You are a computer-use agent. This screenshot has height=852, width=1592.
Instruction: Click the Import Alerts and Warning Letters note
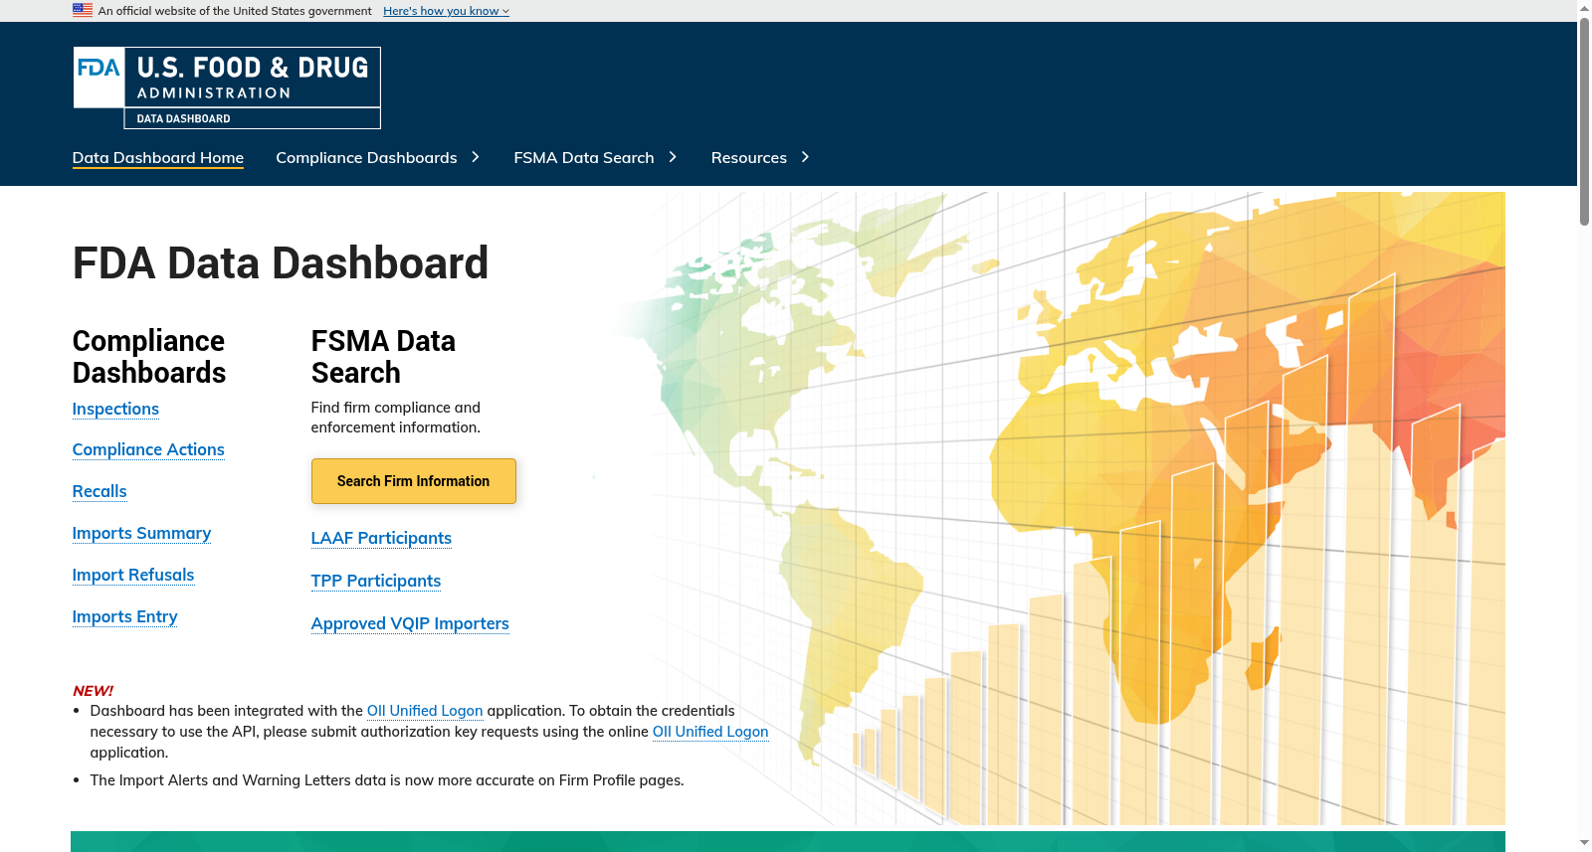coord(387,780)
